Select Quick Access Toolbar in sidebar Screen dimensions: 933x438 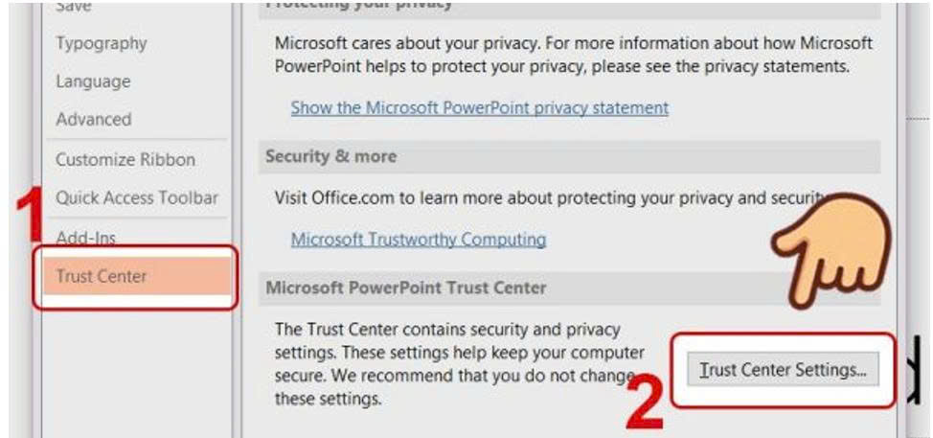137,198
